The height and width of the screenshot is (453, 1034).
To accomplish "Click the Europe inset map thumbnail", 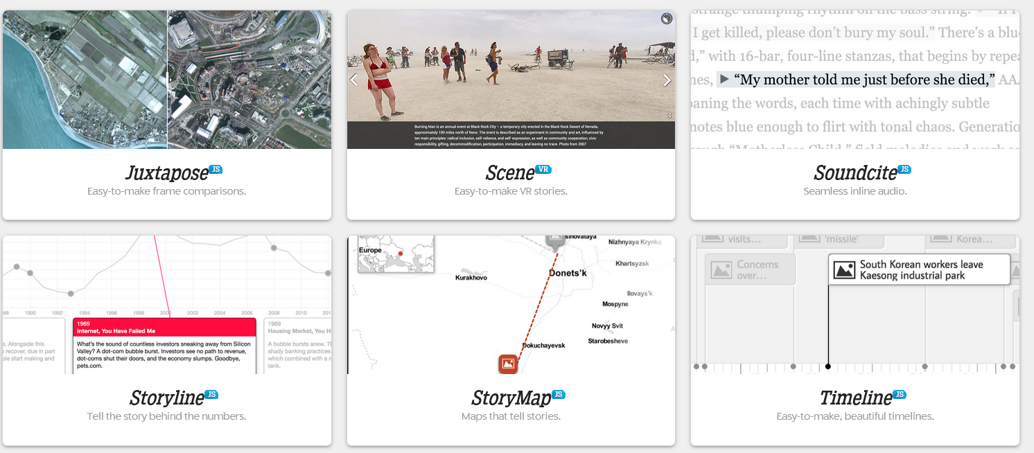I will click(396, 254).
